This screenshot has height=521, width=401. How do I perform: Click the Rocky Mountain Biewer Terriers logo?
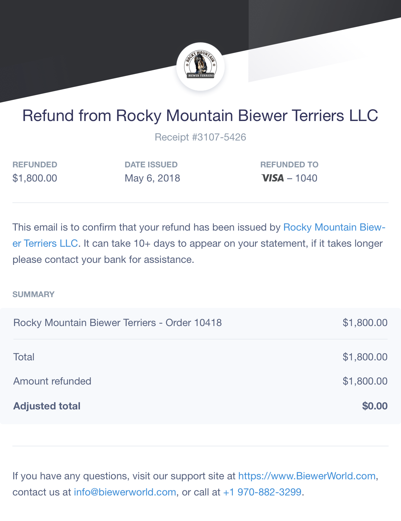tap(200, 67)
